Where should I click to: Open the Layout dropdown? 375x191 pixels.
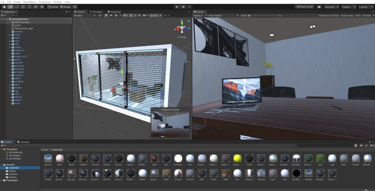click(x=366, y=7)
